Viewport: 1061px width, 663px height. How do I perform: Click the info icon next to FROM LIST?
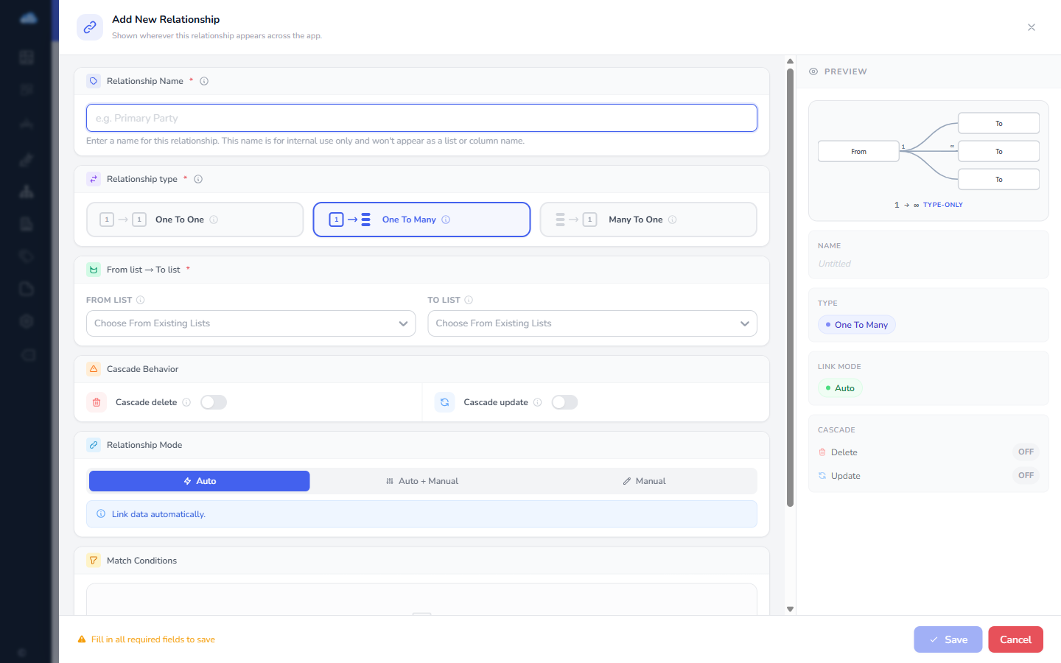pyautogui.click(x=141, y=300)
